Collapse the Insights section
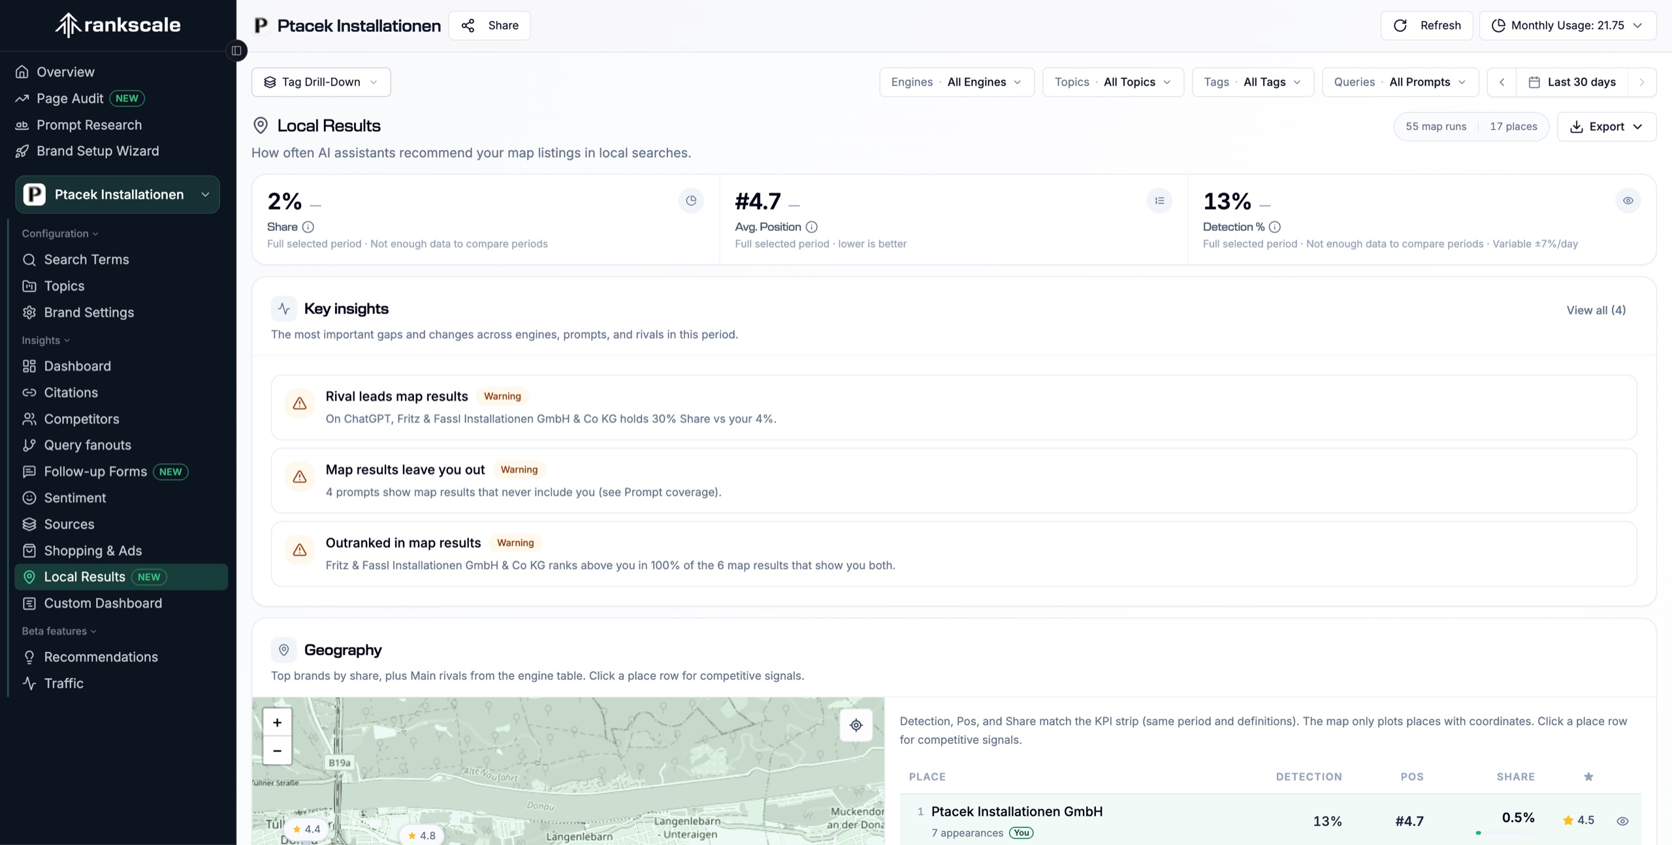Image resolution: width=1672 pixels, height=845 pixels. coord(46,341)
